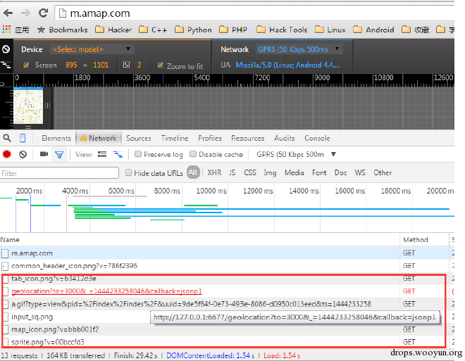Open the Device select model dropdown

(x=91, y=49)
